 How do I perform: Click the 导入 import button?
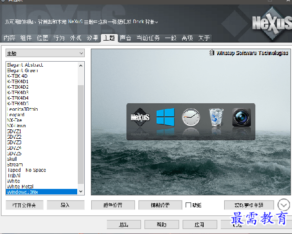coord(66,205)
